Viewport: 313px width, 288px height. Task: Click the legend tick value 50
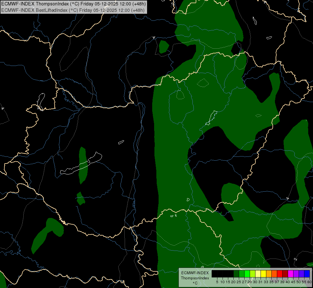(x=299, y=282)
